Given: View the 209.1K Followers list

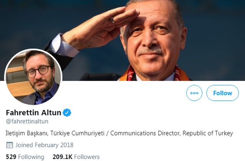Looking at the screenshot, I should click(x=76, y=157).
